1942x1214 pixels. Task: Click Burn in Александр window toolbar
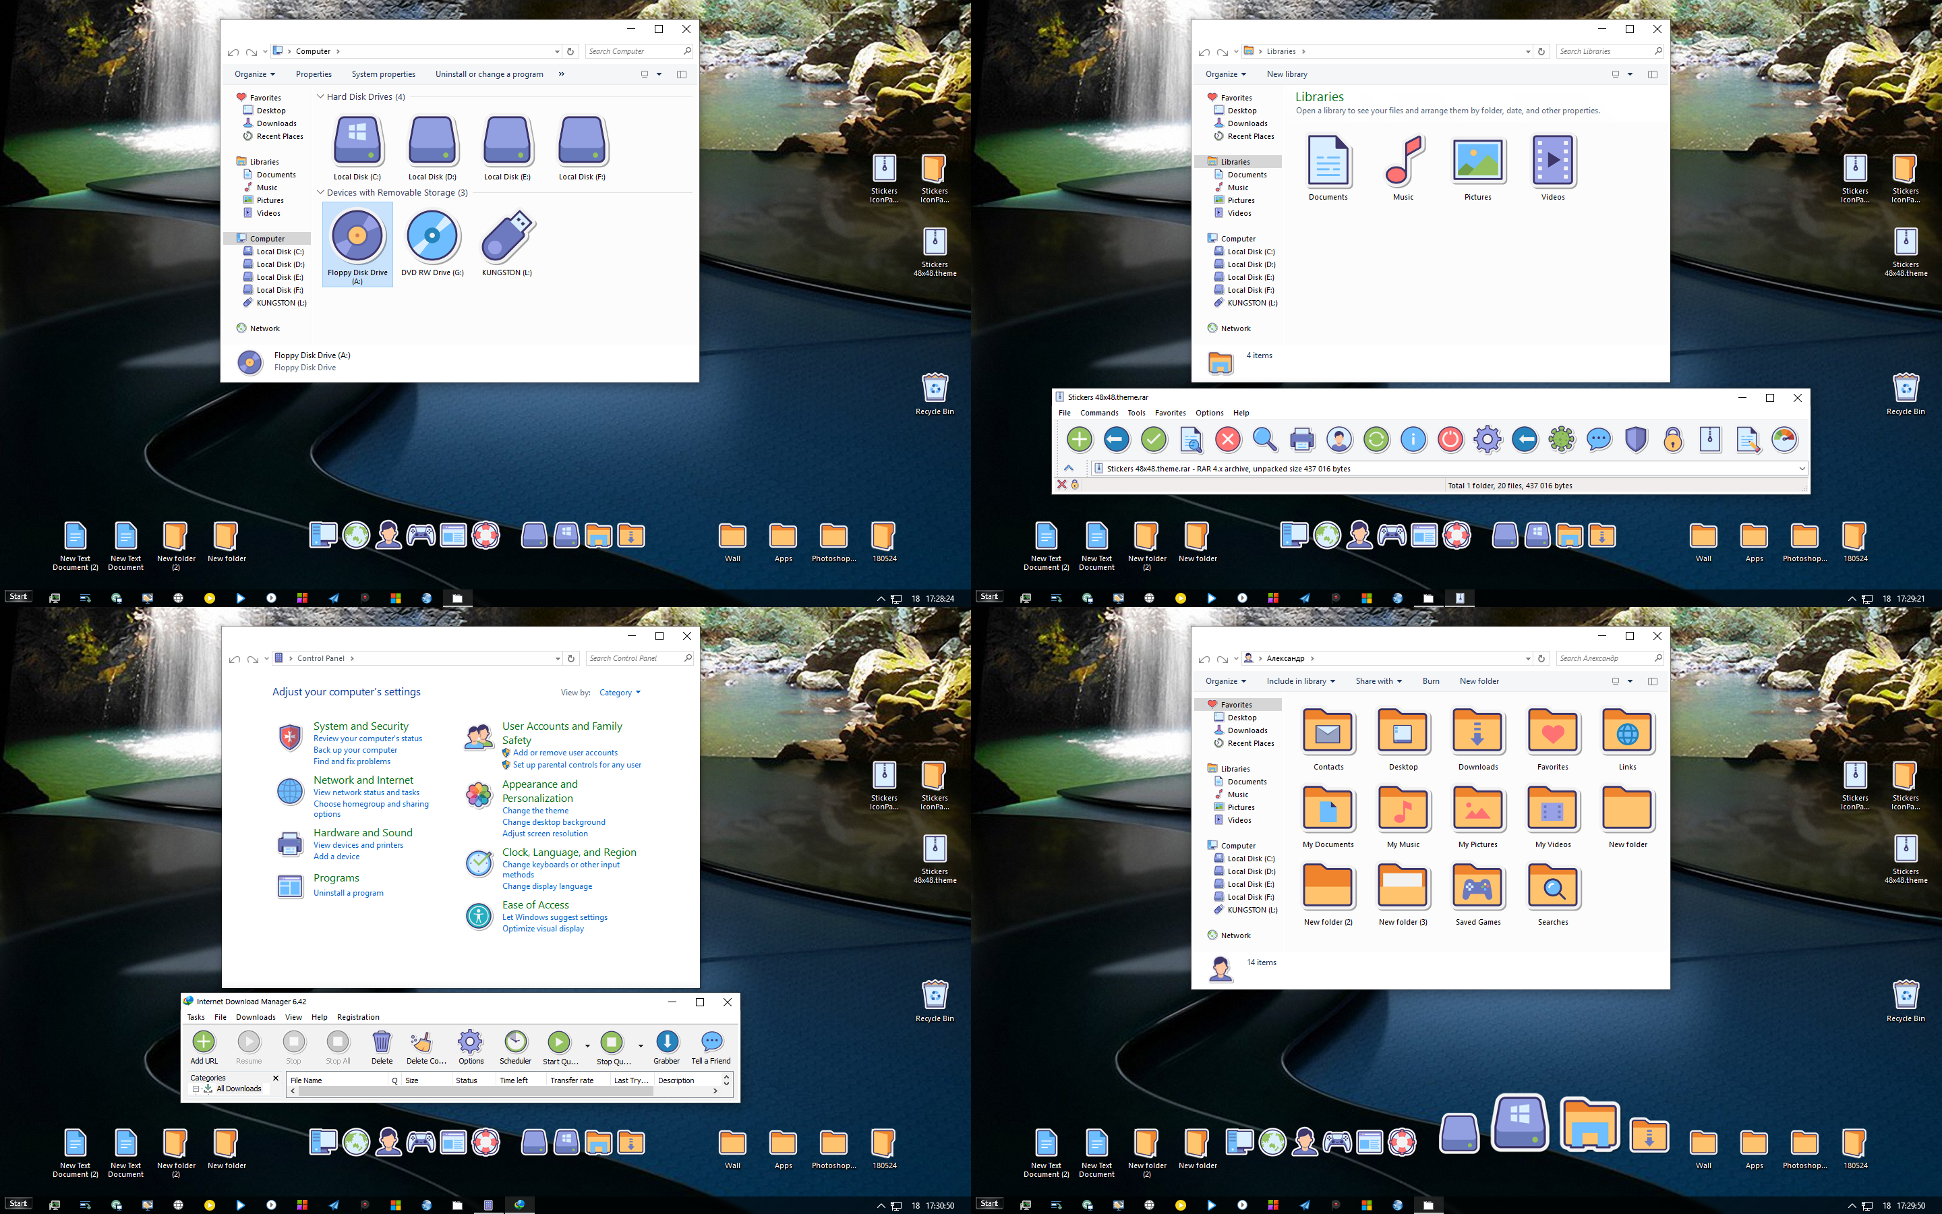[1431, 681]
